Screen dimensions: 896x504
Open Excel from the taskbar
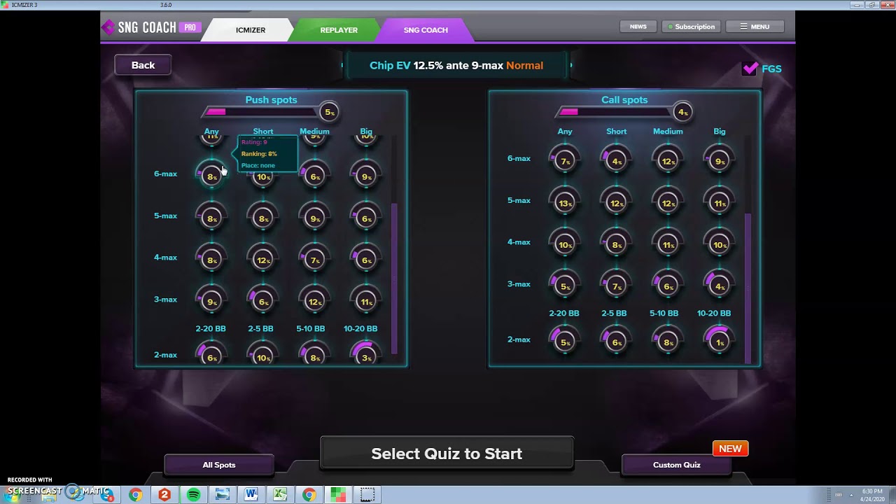[279, 495]
